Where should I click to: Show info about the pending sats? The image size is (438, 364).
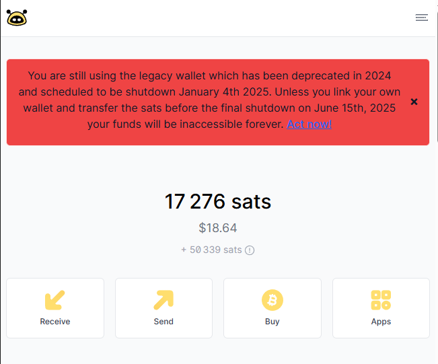(x=250, y=250)
